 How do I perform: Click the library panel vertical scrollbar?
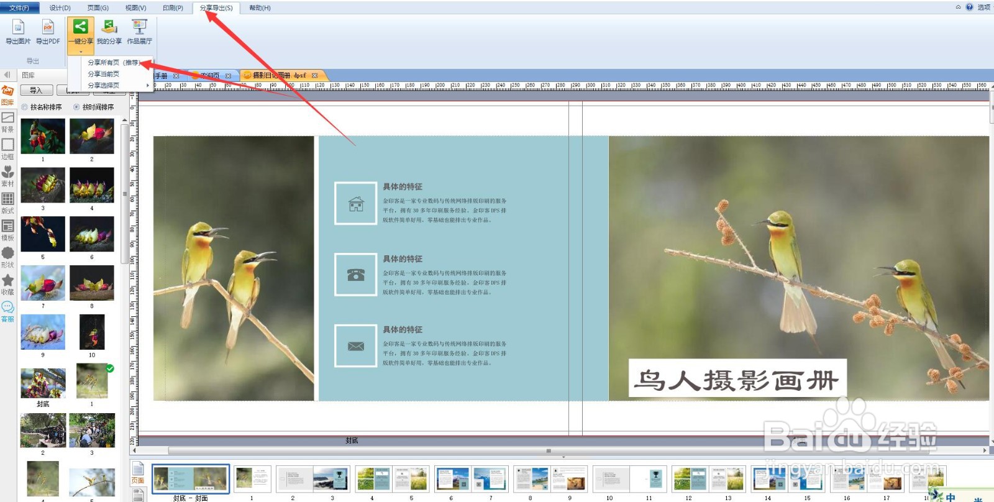coord(125,193)
